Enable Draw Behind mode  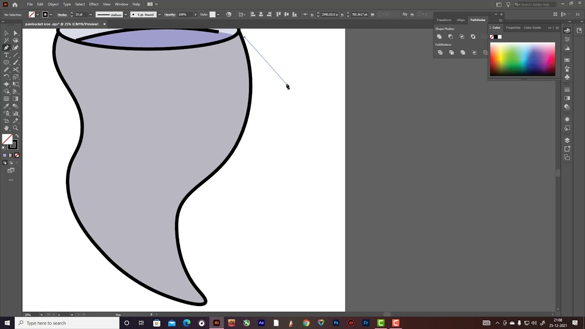11,163
